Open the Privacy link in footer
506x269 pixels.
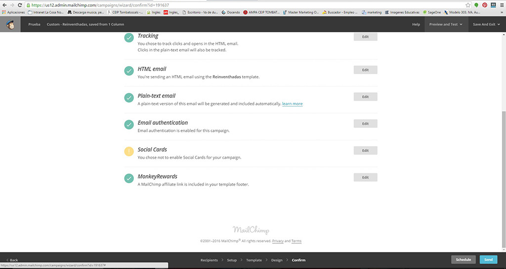[278, 241]
